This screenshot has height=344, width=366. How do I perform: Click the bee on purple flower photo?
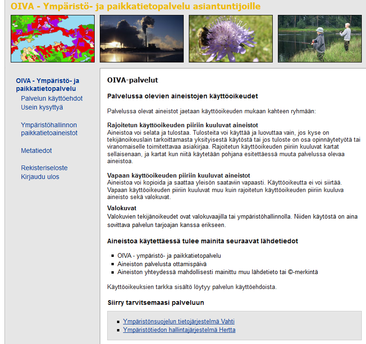[x=231, y=39]
